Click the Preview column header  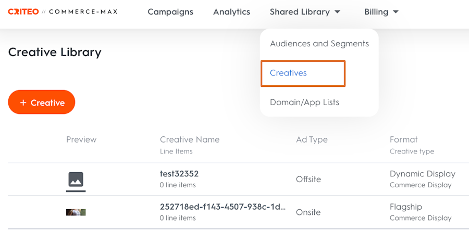pos(81,139)
